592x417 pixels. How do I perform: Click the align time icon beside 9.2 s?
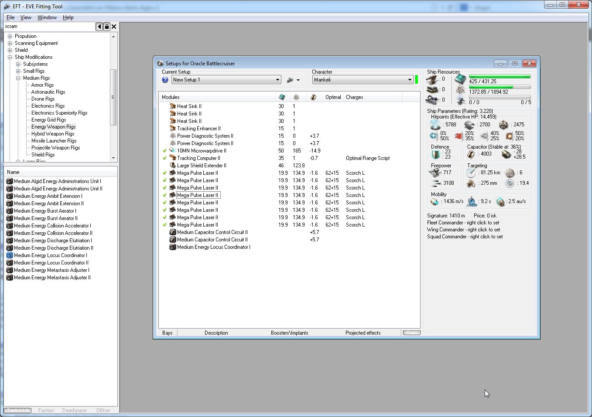pyautogui.click(x=472, y=201)
